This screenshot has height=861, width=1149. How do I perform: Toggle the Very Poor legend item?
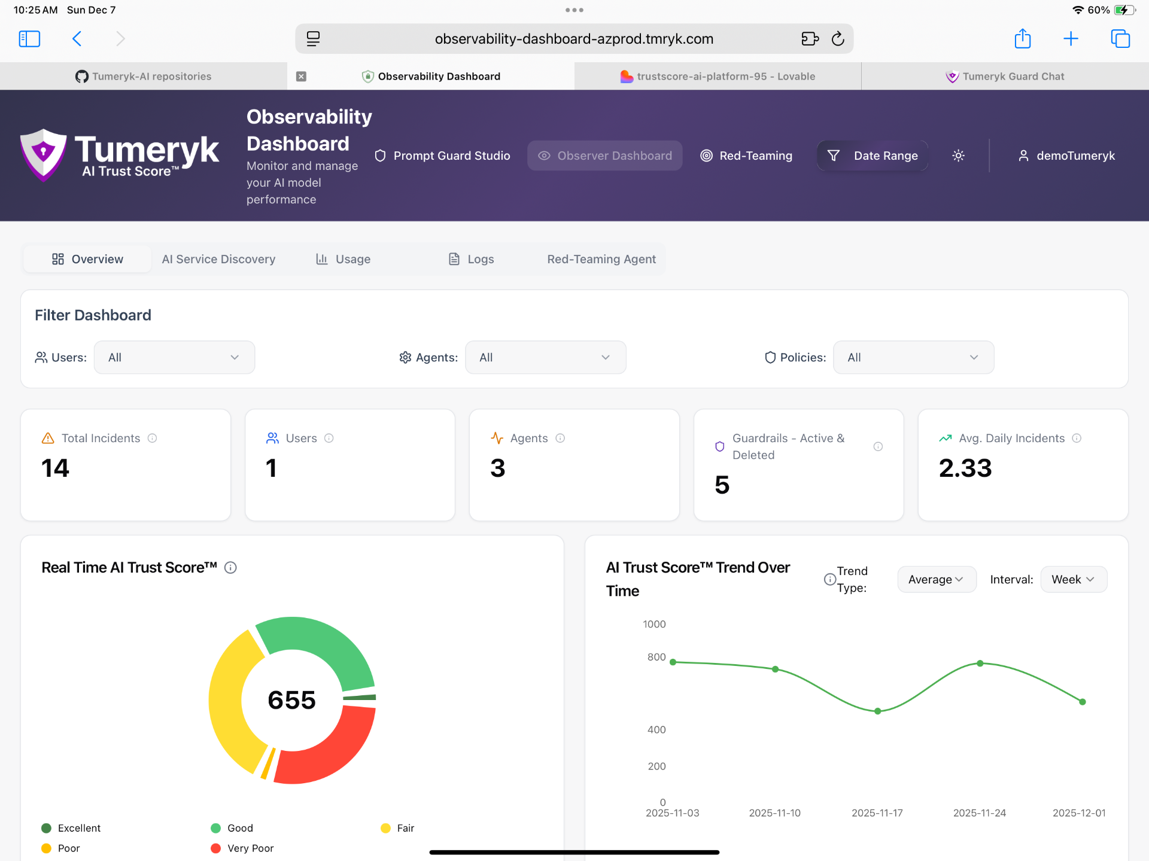click(x=242, y=848)
